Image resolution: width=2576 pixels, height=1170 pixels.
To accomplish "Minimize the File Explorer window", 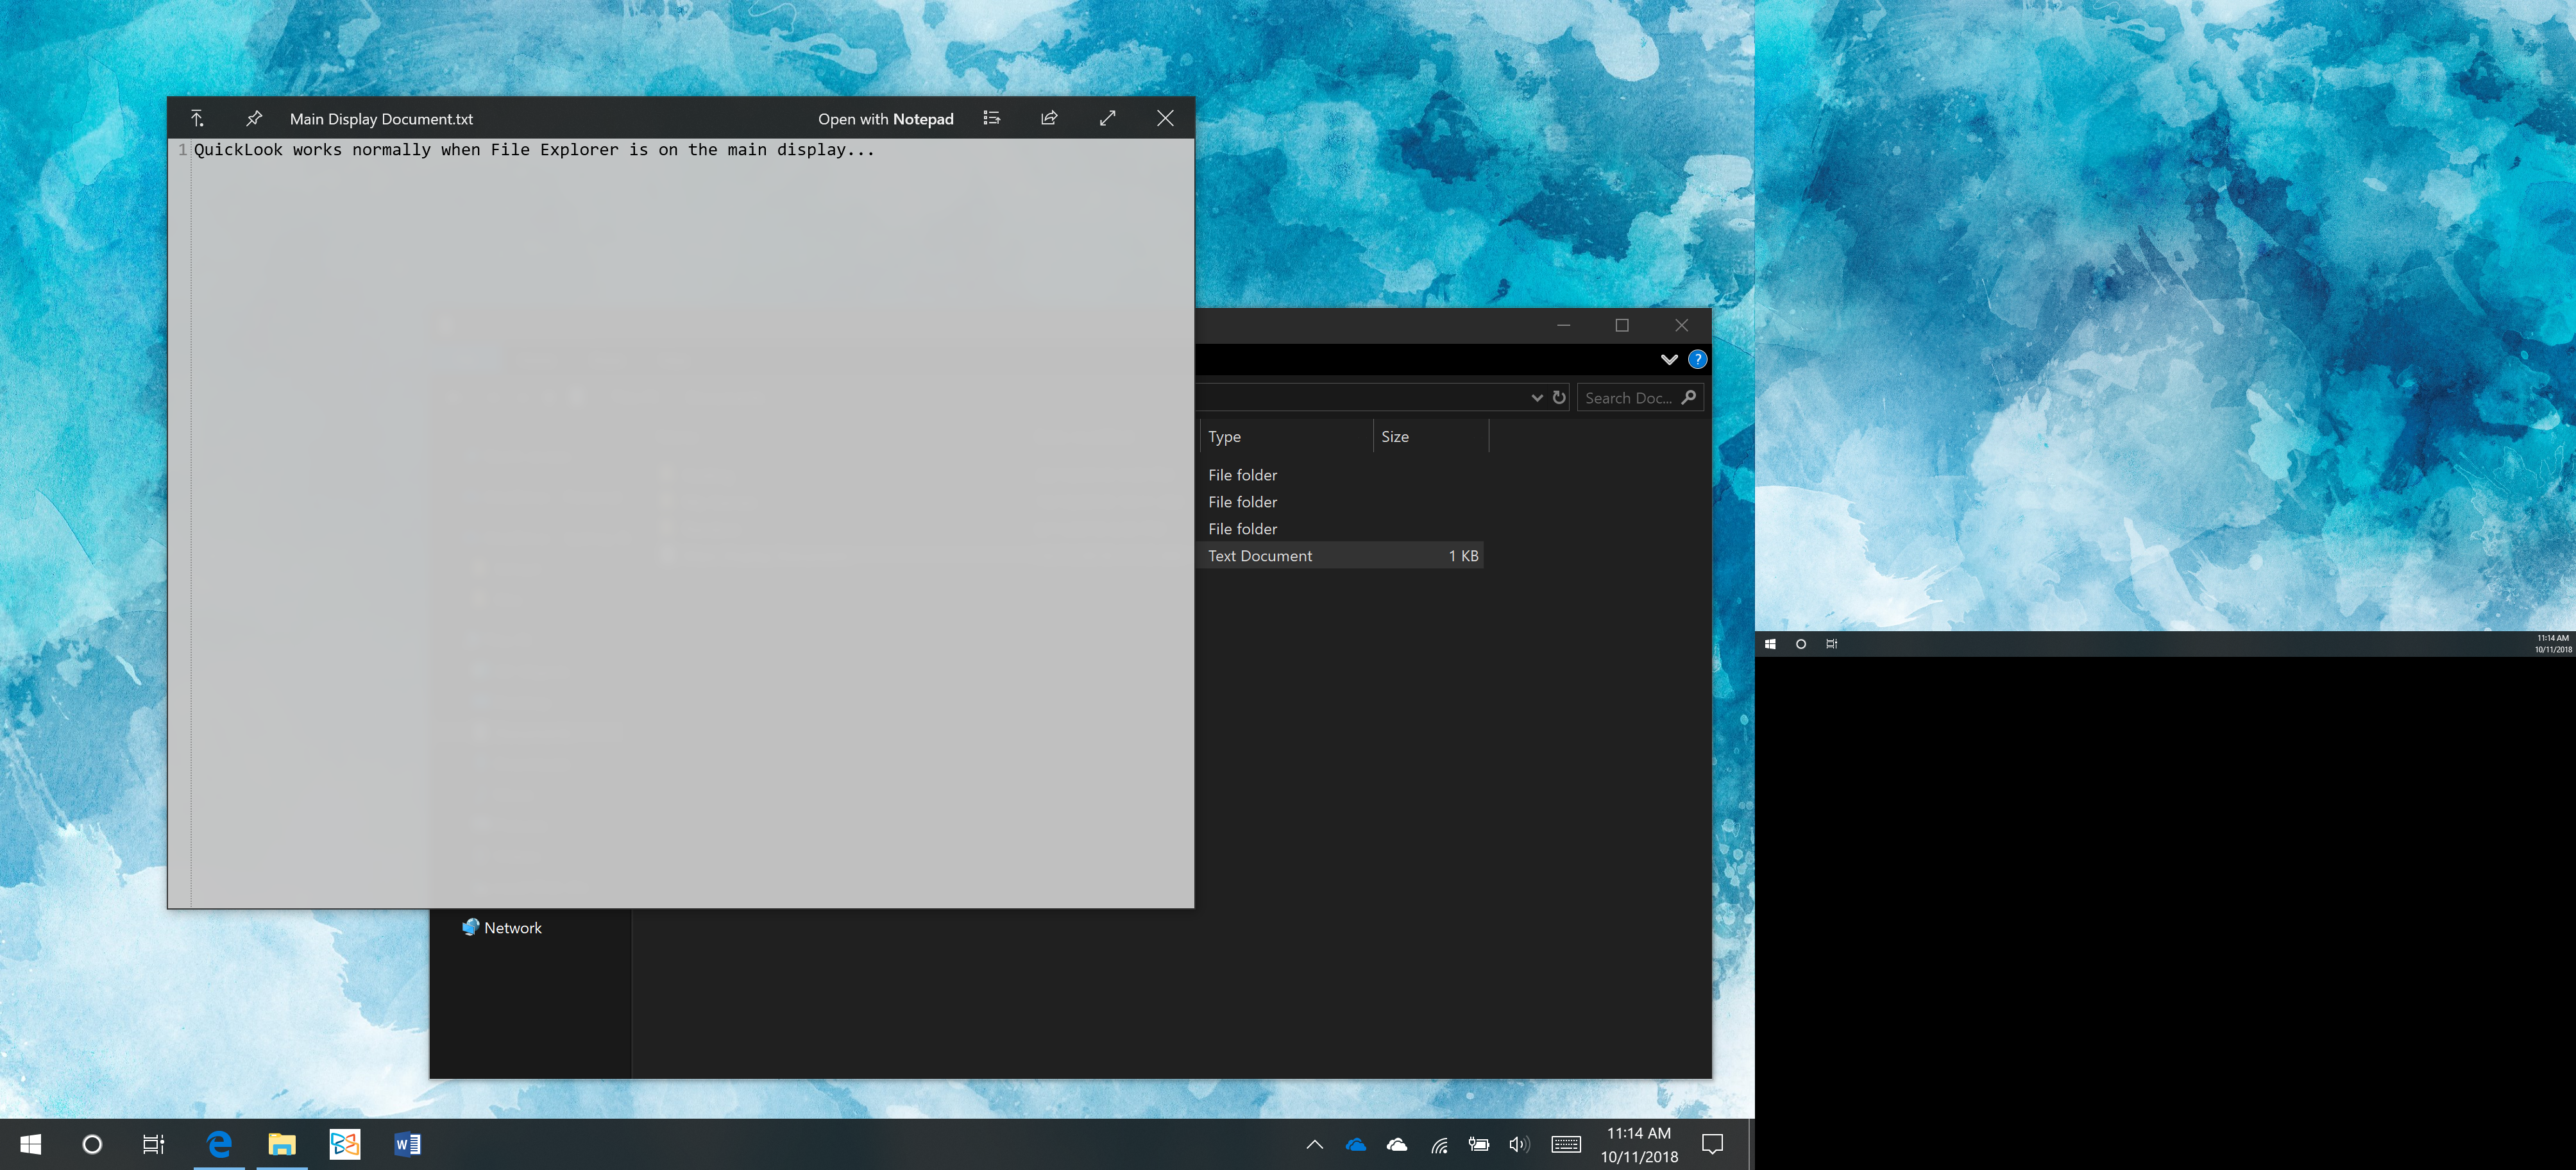I will pyautogui.click(x=1563, y=325).
